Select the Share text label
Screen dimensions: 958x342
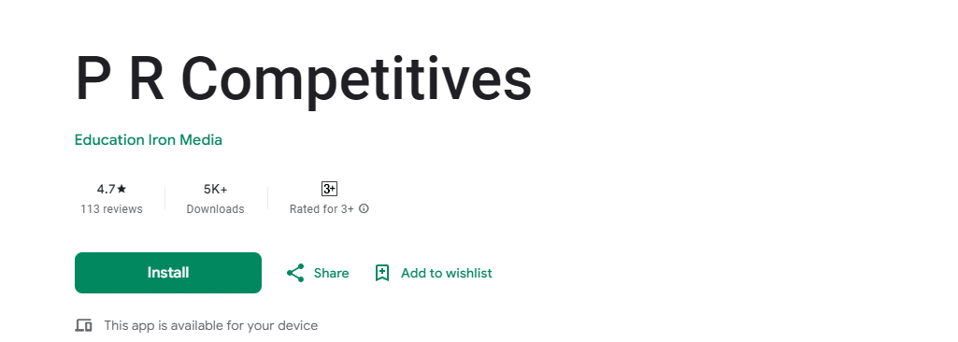click(x=331, y=273)
